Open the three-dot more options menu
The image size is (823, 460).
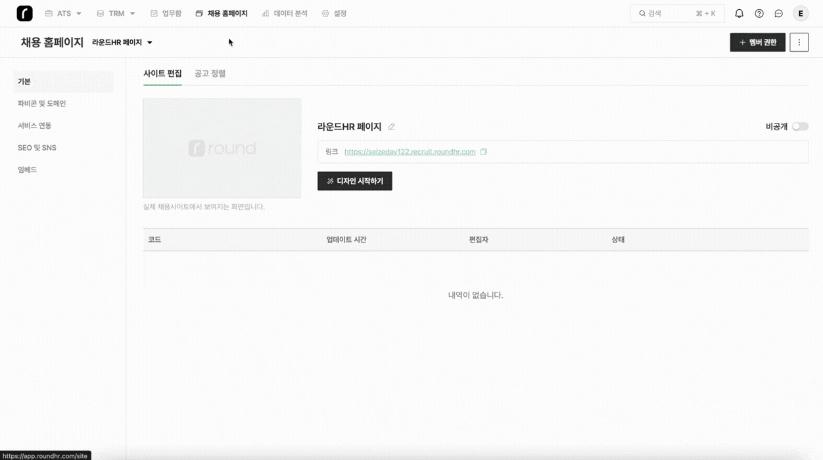pos(799,42)
